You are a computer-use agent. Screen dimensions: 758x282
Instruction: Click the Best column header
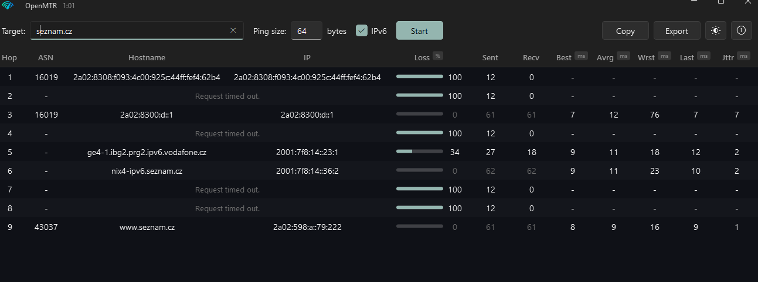564,57
